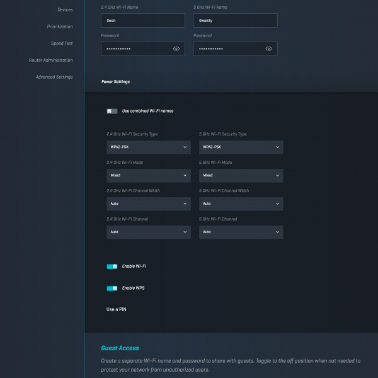Click the Use a PIN link
This screenshot has height=378, width=378.
117,309
